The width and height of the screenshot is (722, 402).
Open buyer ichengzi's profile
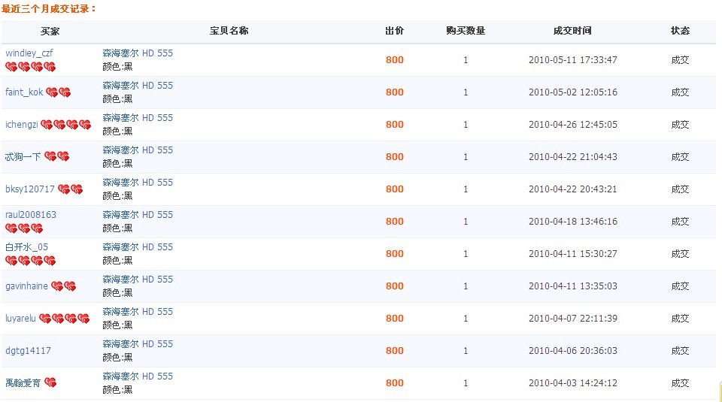tap(22, 124)
